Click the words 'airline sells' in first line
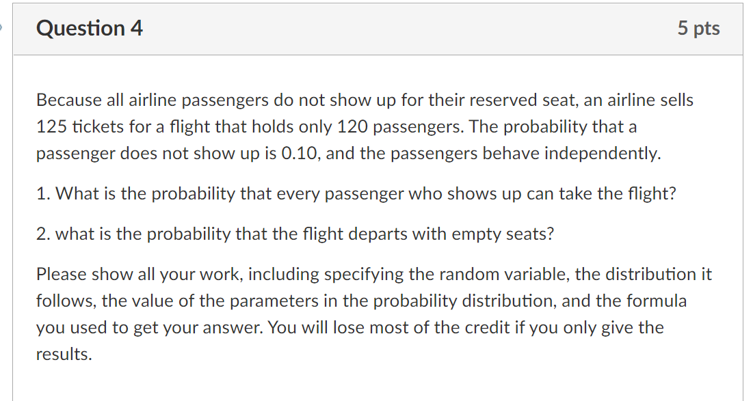 [650, 100]
